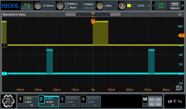Screen dimensions: 186x109
Task: Select the 10.00ms/ timebase value
Action: (48, 5)
